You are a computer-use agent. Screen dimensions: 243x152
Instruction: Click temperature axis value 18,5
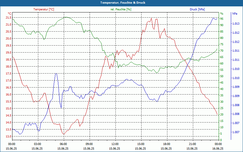pyautogui.click(x=9, y=60)
